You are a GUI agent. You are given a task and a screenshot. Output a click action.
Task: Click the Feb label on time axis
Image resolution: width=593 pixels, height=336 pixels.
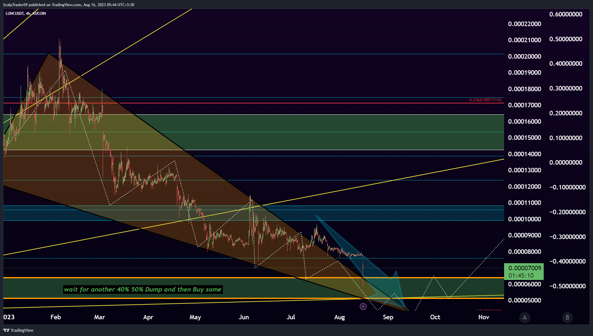coord(56,317)
